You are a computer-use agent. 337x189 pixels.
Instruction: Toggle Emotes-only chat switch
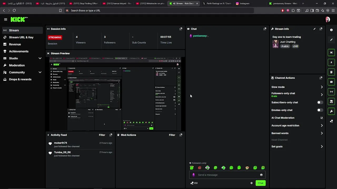320,110
